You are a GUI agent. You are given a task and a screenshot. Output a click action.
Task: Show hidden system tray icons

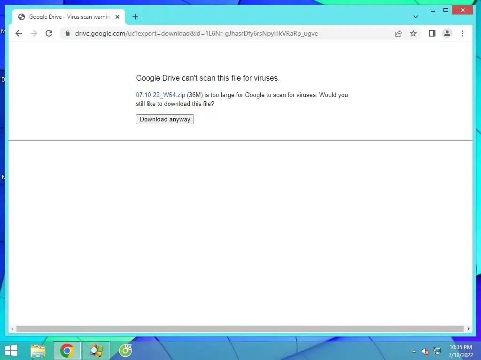click(414, 351)
